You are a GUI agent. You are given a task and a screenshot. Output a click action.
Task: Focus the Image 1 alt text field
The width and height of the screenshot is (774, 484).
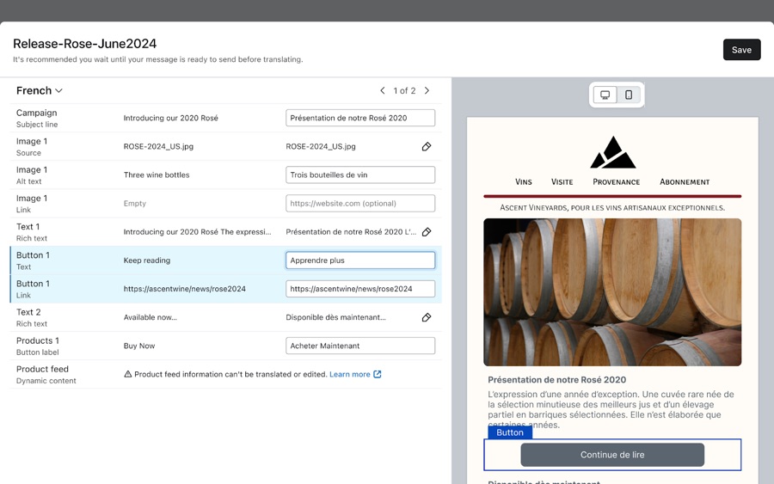pos(360,175)
